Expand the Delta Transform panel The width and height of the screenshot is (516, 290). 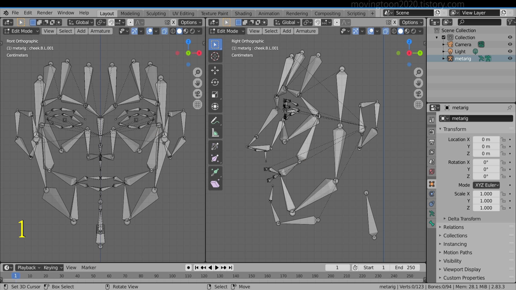464,219
